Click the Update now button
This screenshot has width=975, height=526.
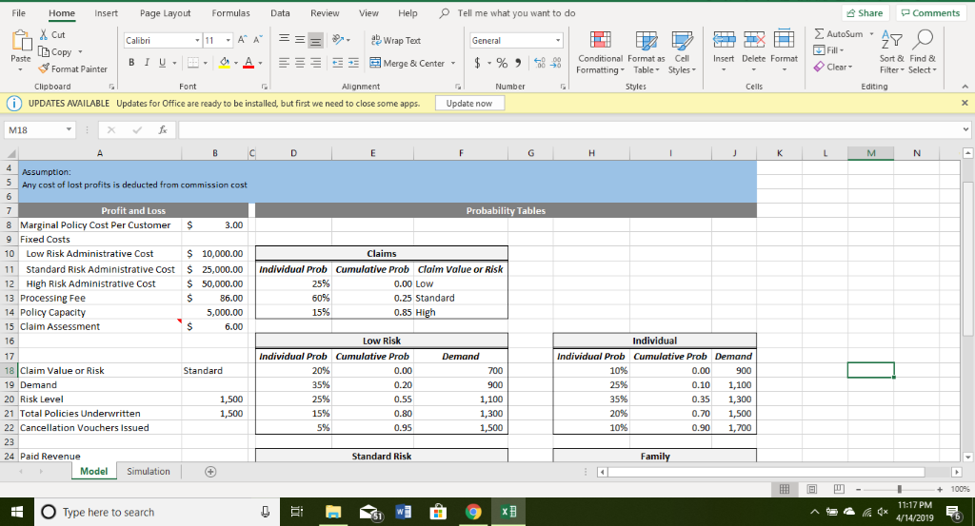[x=469, y=103]
